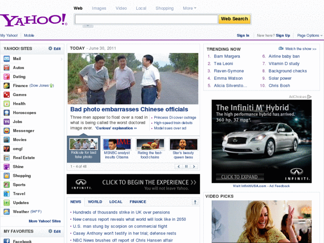Viewport: 324px width, 243px height.
Task: Open More Yahoo! Sites link
Action: [x=45, y=221]
